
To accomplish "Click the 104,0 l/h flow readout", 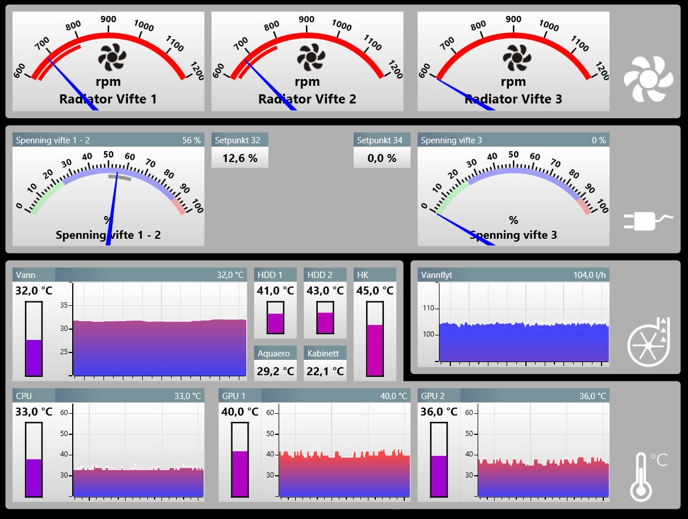I will [x=590, y=275].
